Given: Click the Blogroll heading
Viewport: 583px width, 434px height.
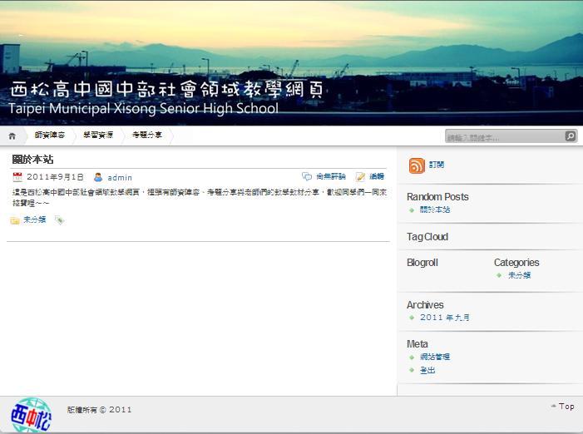Looking at the screenshot, I should (x=422, y=263).
